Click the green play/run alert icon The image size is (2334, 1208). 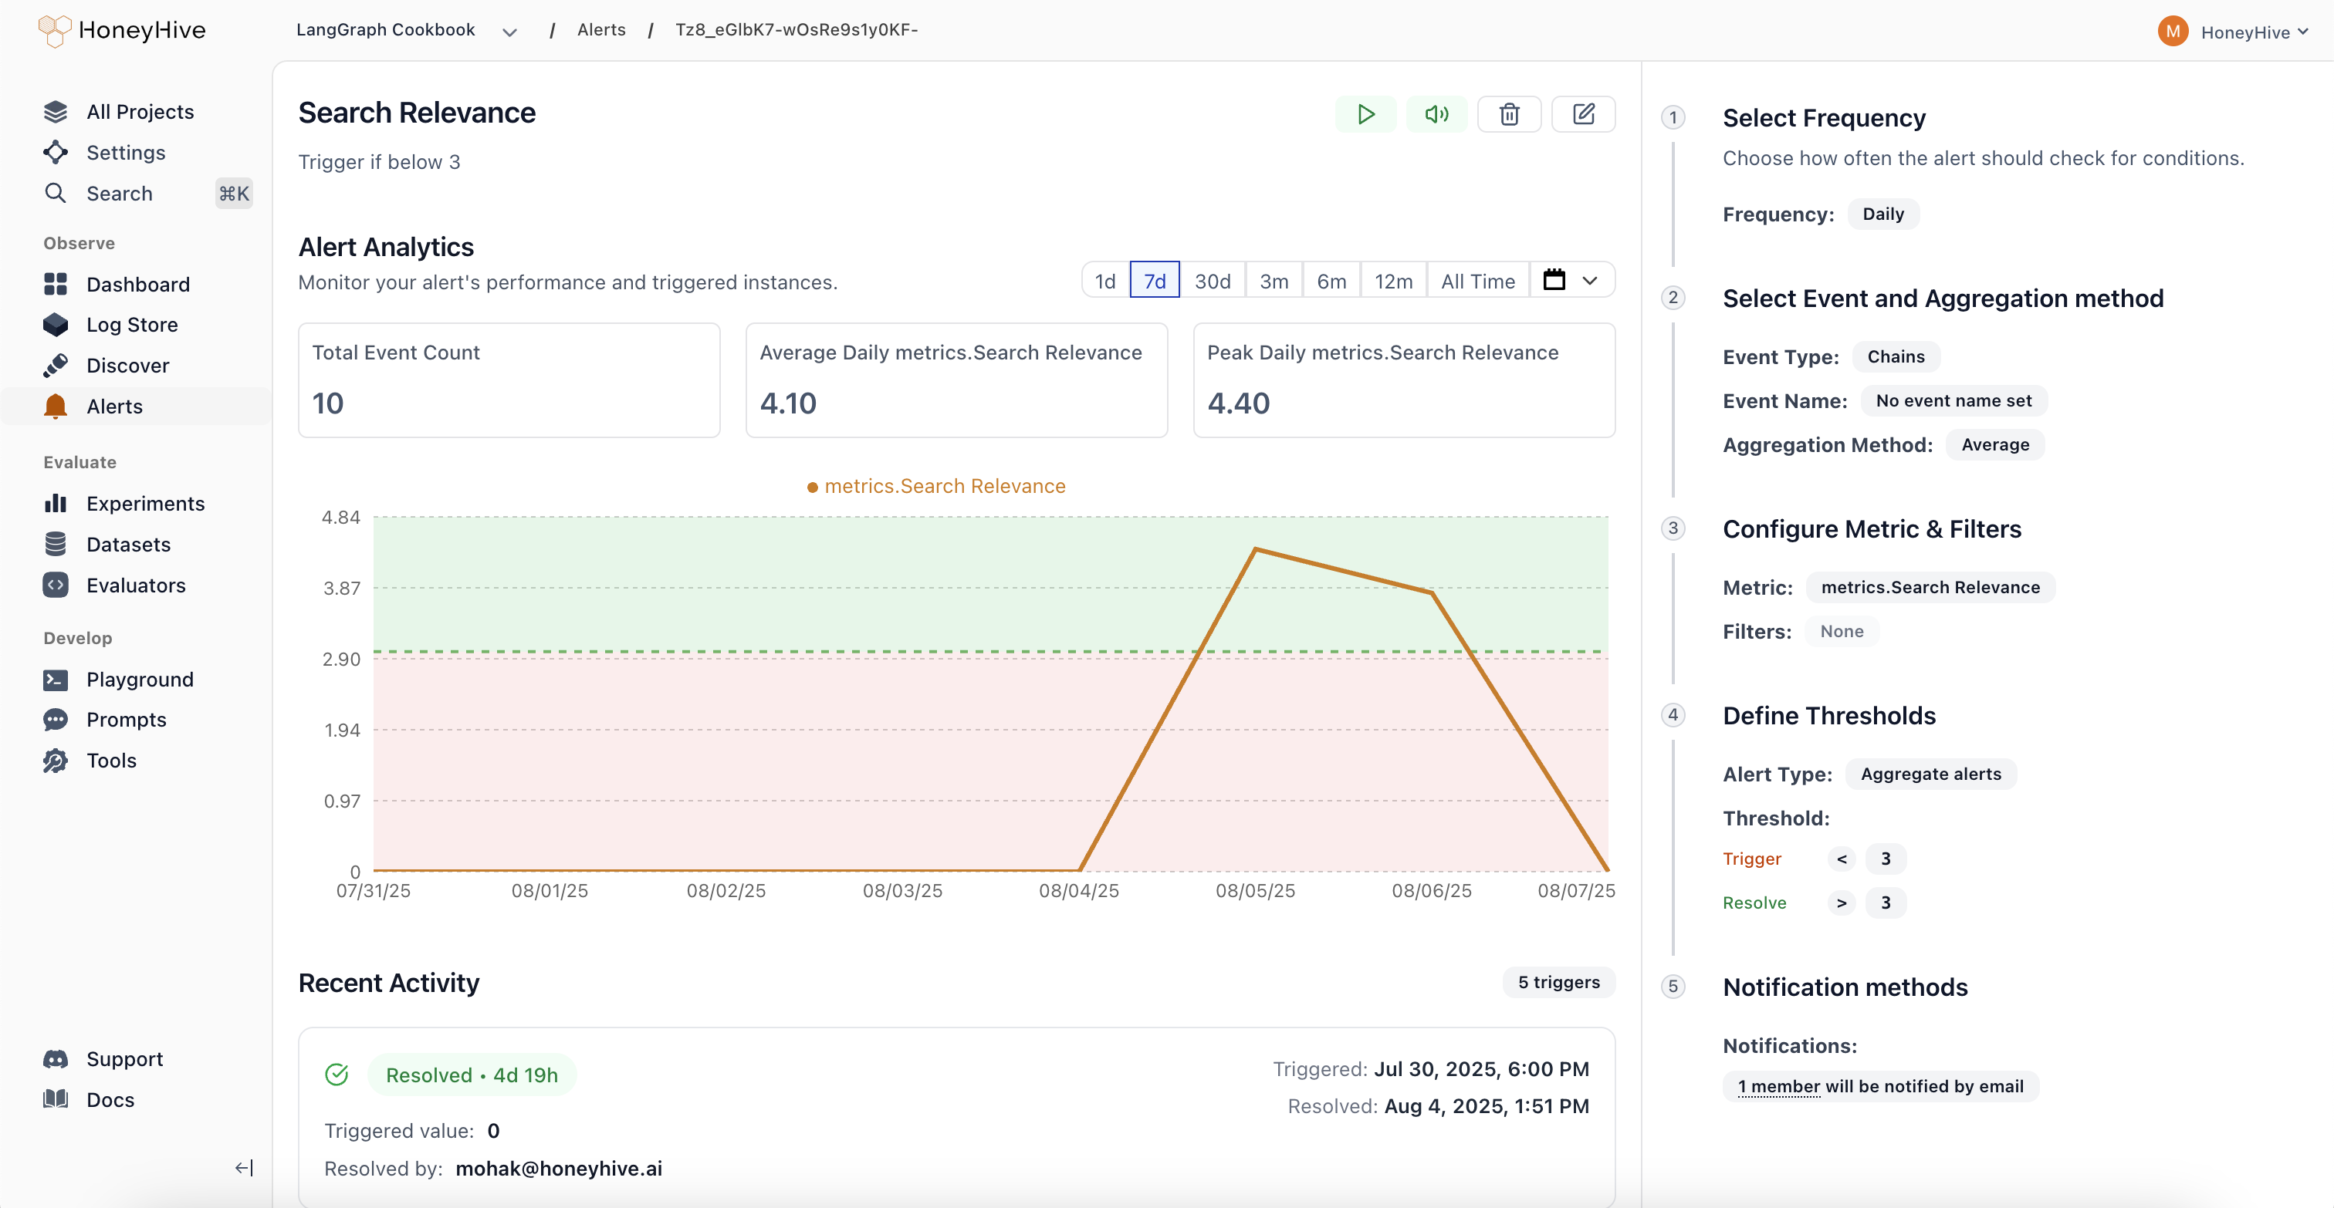1365,114
